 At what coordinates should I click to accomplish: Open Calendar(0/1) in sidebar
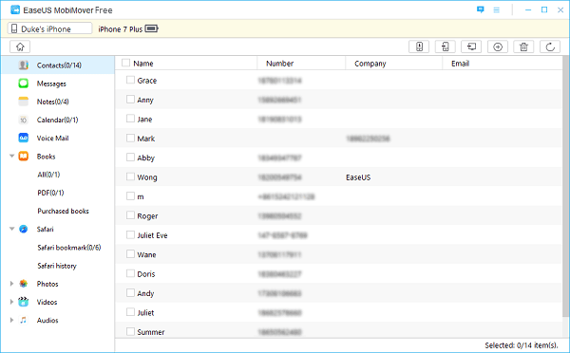57,120
